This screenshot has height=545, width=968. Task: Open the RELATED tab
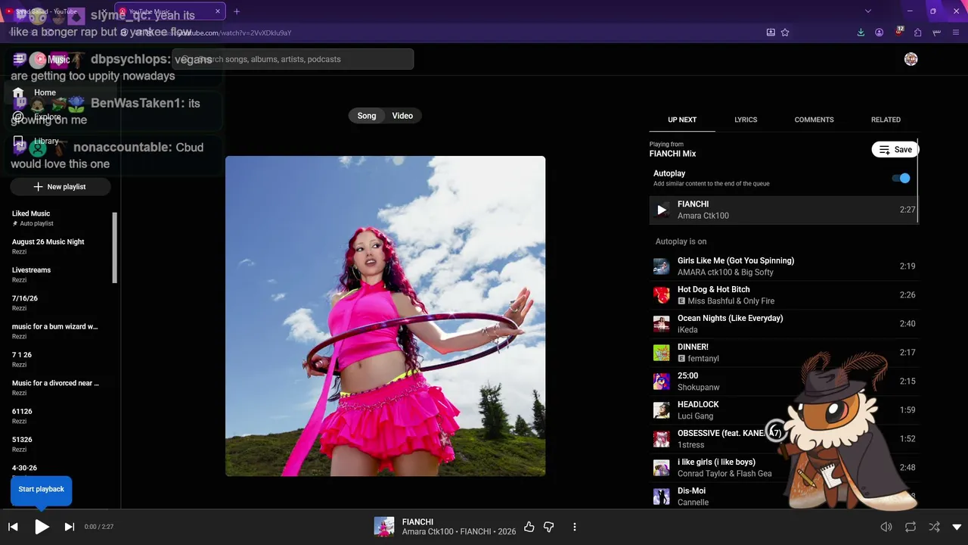(886, 120)
